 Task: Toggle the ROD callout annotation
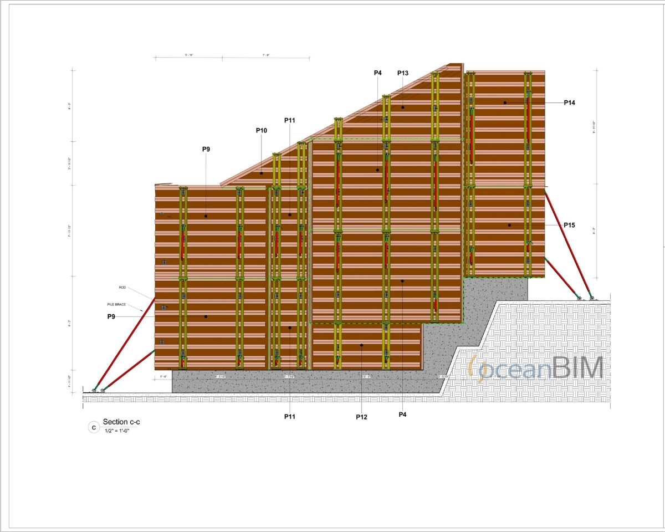[121, 287]
